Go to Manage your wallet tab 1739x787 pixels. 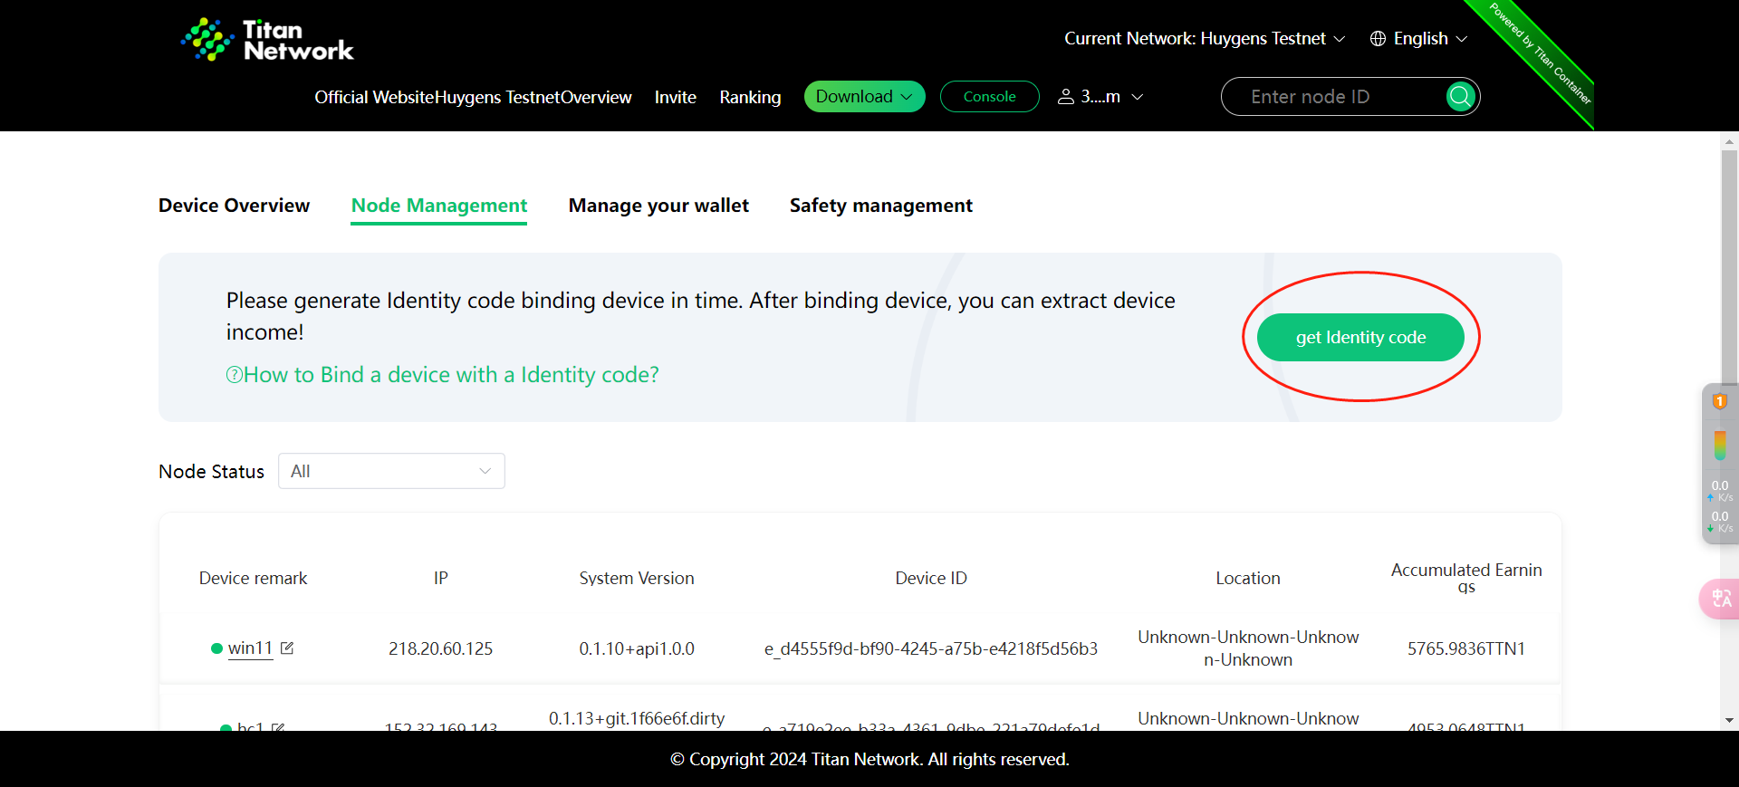(658, 206)
